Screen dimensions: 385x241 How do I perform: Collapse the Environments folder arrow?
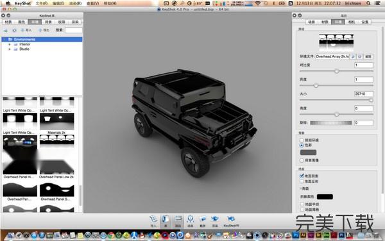pyautogui.click(x=4, y=39)
